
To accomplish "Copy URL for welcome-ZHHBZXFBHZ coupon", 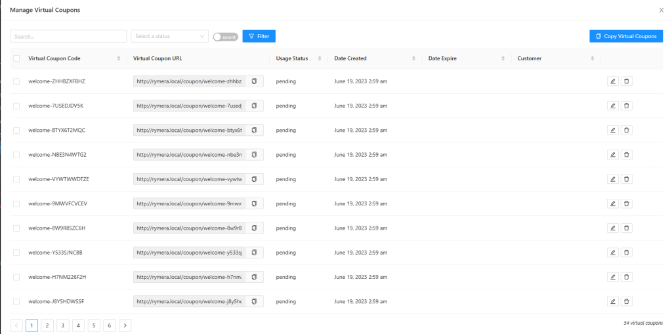I will tap(254, 81).
